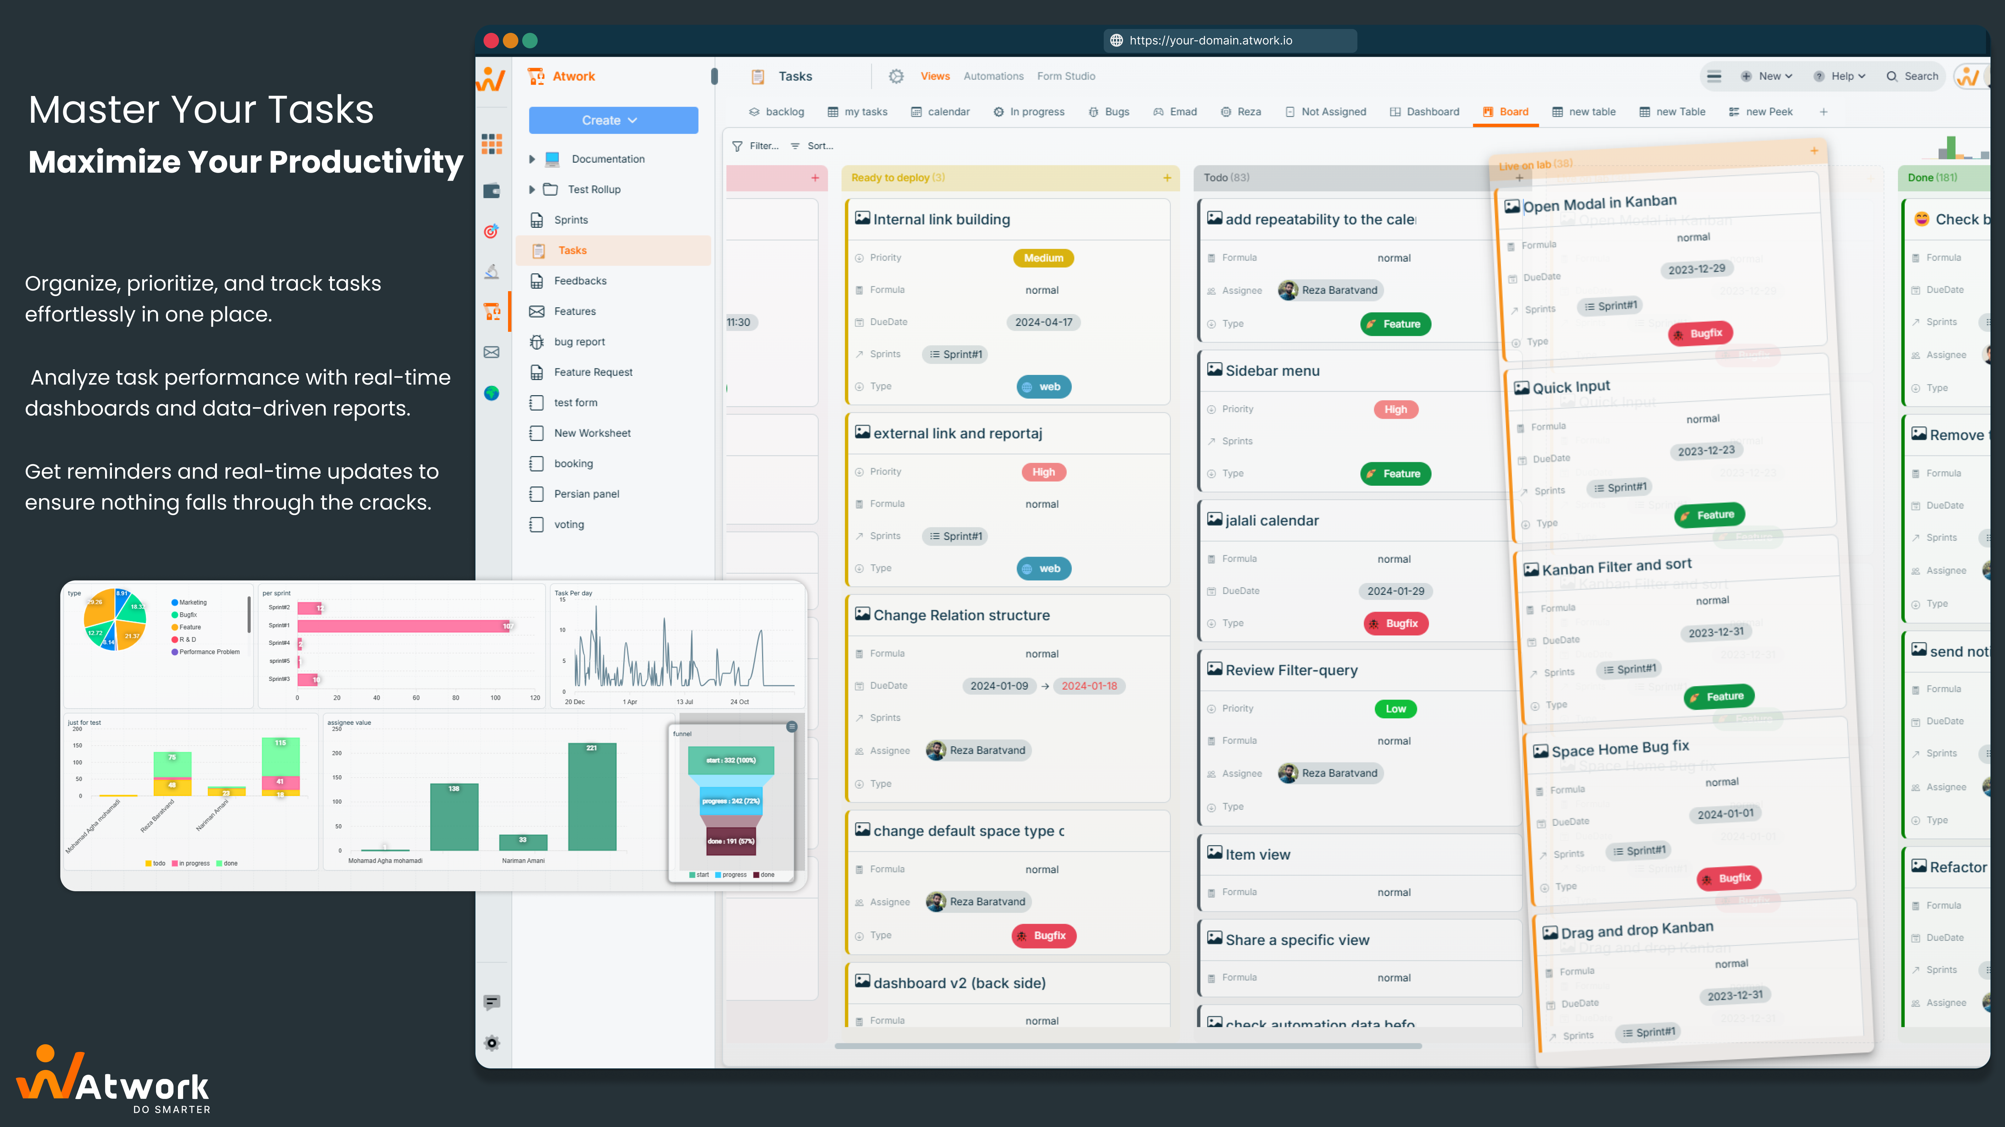2005x1127 pixels.
Task: Click the browser URL address field
Action: (1229, 41)
